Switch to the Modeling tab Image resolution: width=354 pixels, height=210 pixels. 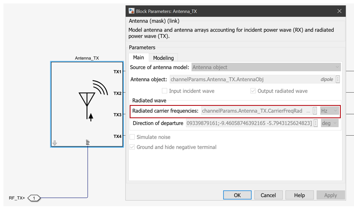point(163,58)
